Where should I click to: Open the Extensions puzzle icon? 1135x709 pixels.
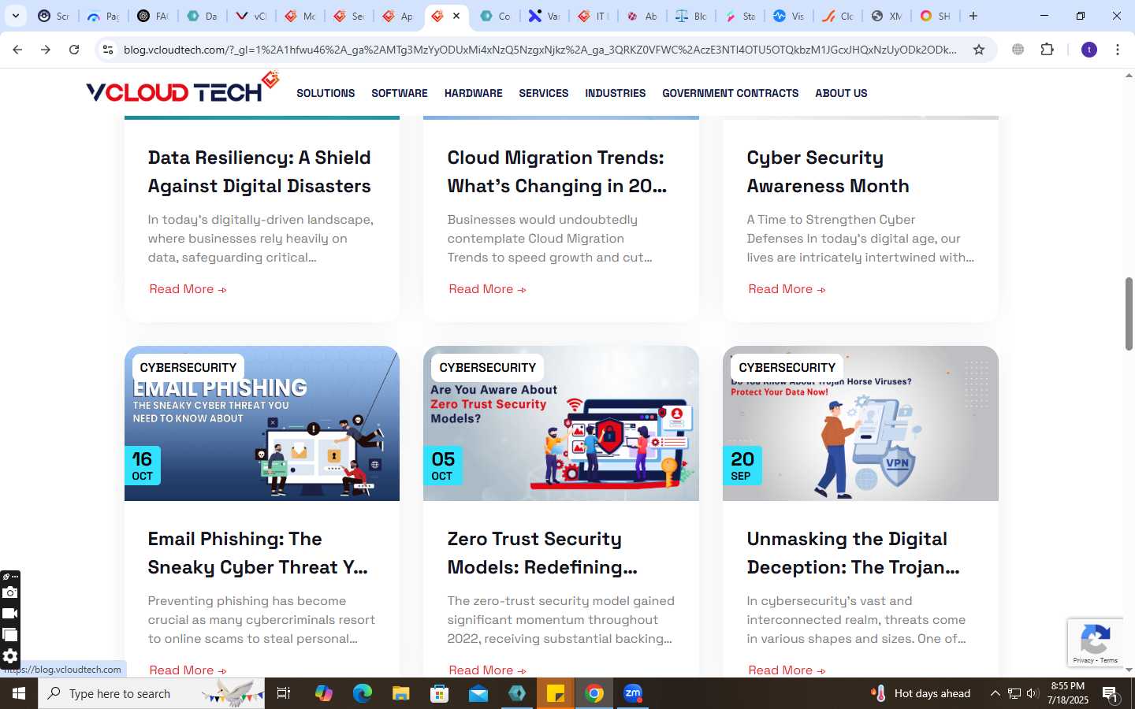tap(1047, 50)
